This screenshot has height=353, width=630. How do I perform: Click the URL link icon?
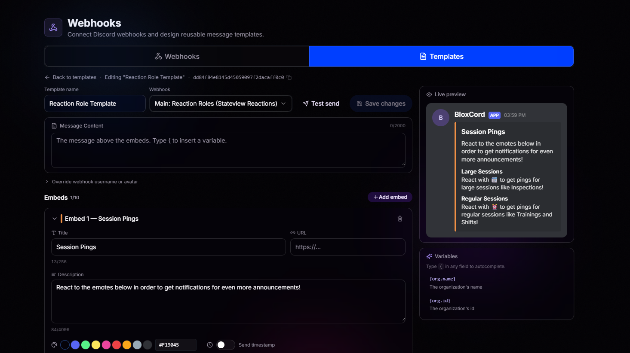pos(293,233)
